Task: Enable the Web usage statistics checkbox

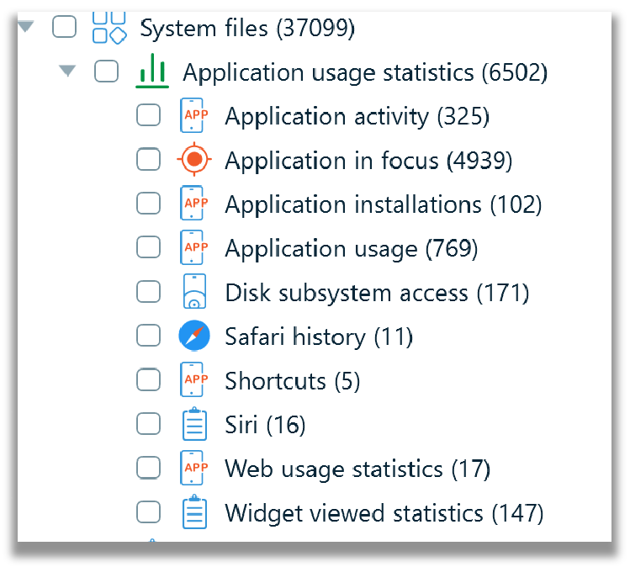Action: 149,468
